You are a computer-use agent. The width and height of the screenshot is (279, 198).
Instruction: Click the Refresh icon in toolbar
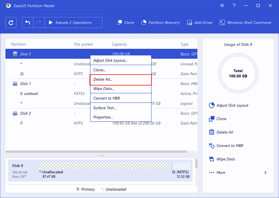11,23
